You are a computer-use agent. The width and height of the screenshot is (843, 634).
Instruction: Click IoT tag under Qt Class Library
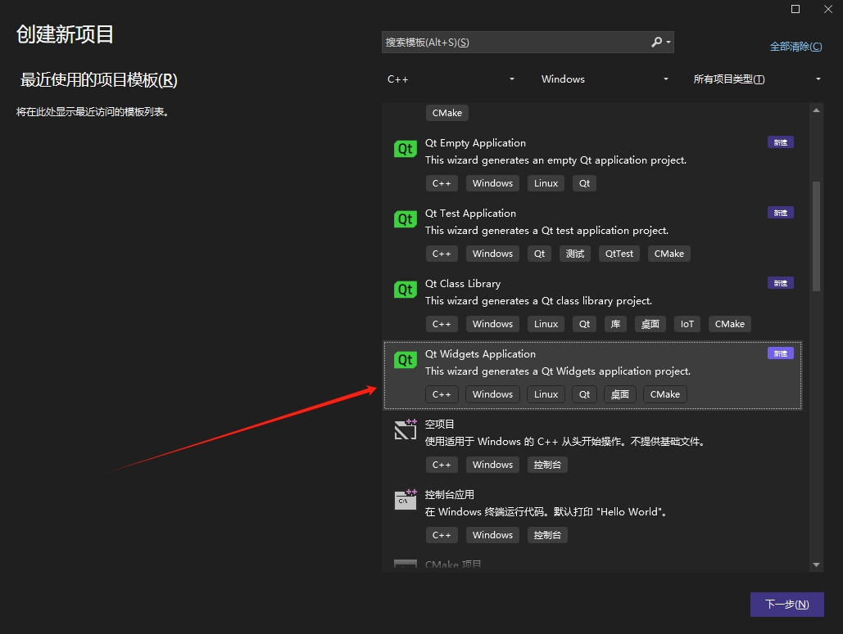(x=687, y=324)
